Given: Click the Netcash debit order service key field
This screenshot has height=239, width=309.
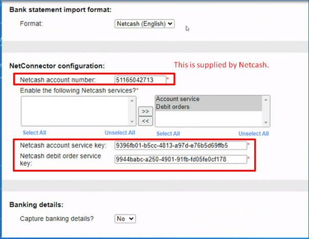Looking at the screenshot, I should [x=181, y=159].
